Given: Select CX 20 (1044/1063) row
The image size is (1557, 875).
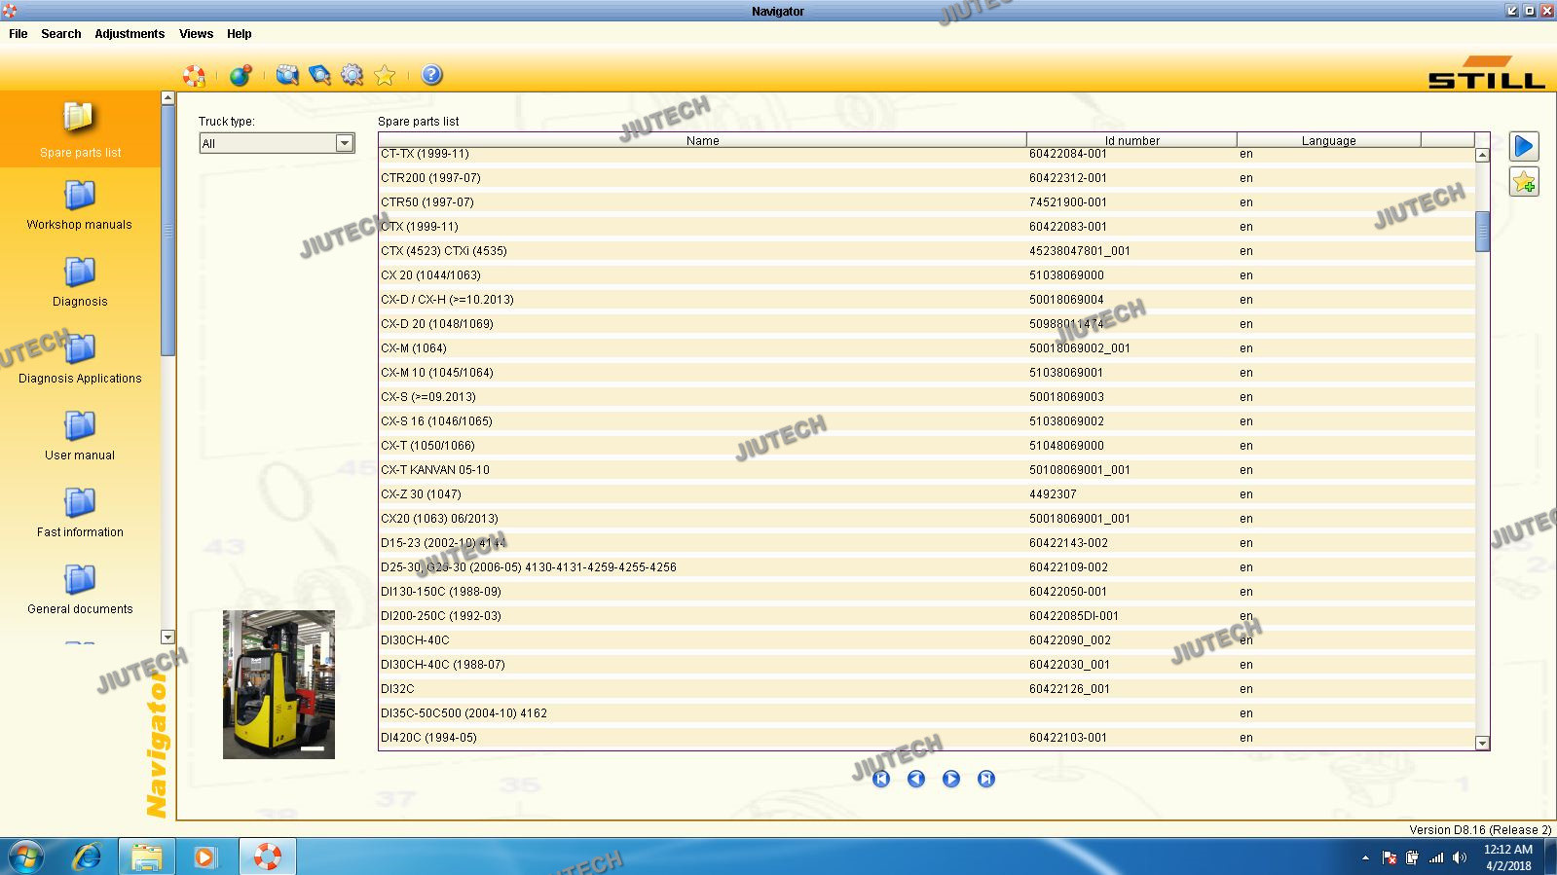Looking at the screenshot, I should (927, 275).
